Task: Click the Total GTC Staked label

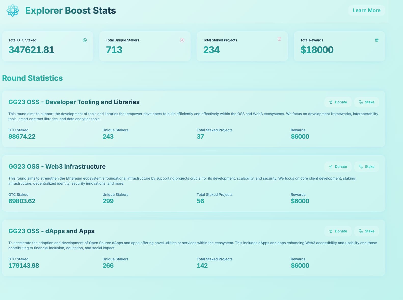Action: coord(22,40)
